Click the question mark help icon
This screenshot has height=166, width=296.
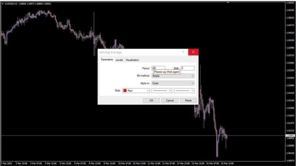pos(183,52)
